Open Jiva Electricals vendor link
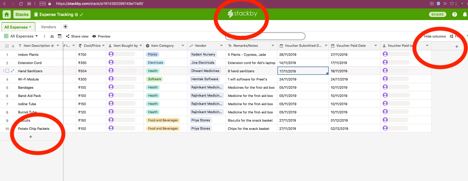The height and width of the screenshot is (181, 468). click(x=203, y=62)
